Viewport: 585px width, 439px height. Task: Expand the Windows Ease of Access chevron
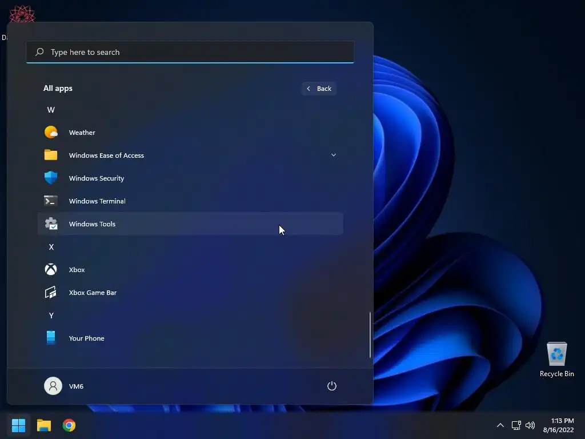(334, 155)
